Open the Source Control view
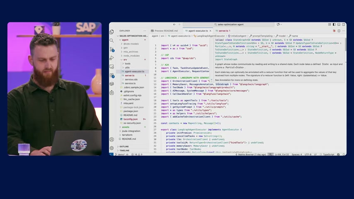Viewport: 354px width, 199px height. [112, 49]
